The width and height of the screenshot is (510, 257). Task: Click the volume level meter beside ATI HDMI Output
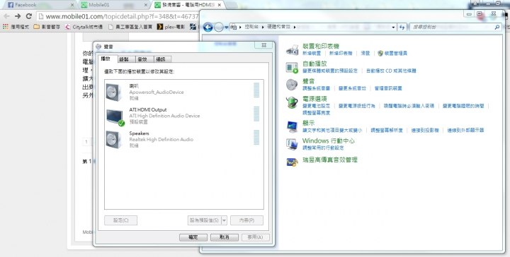pyautogui.click(x=256, y=114)
